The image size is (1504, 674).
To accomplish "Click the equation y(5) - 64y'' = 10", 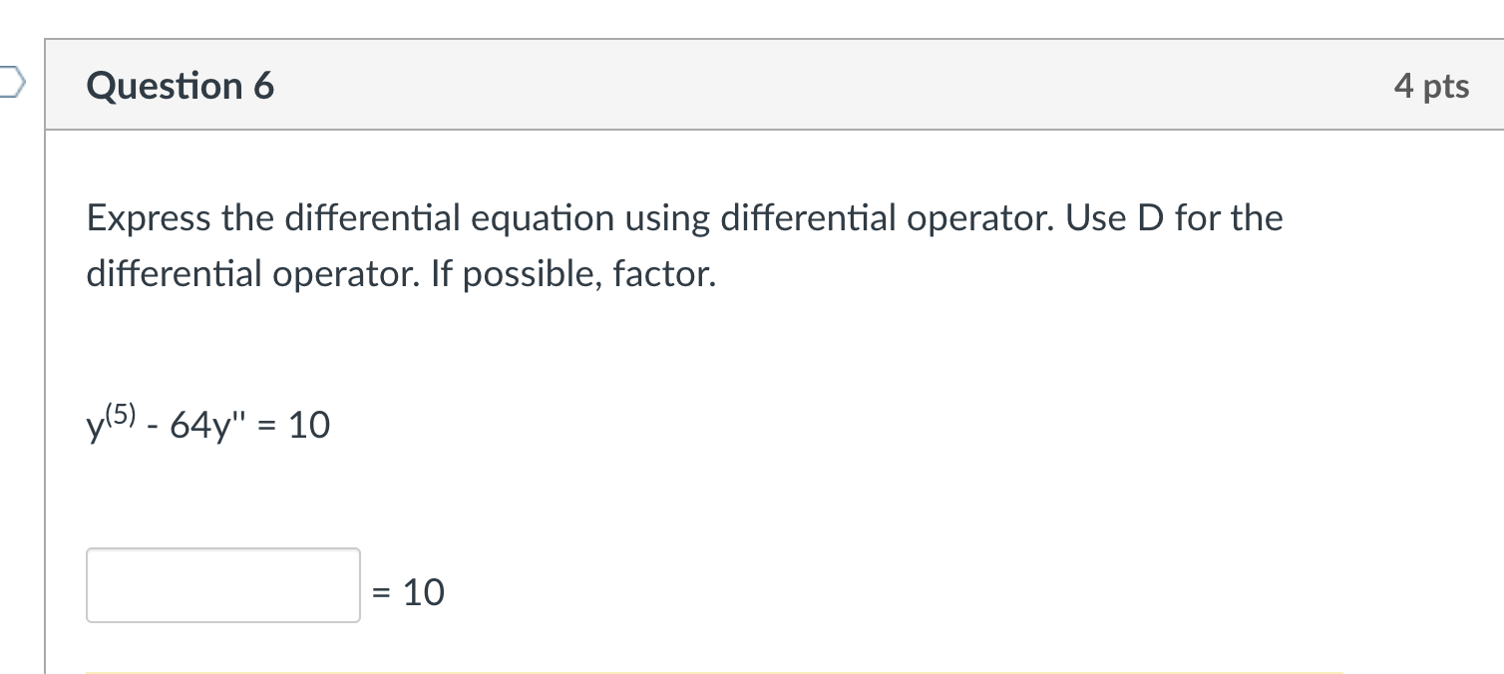I will point(207,423).
